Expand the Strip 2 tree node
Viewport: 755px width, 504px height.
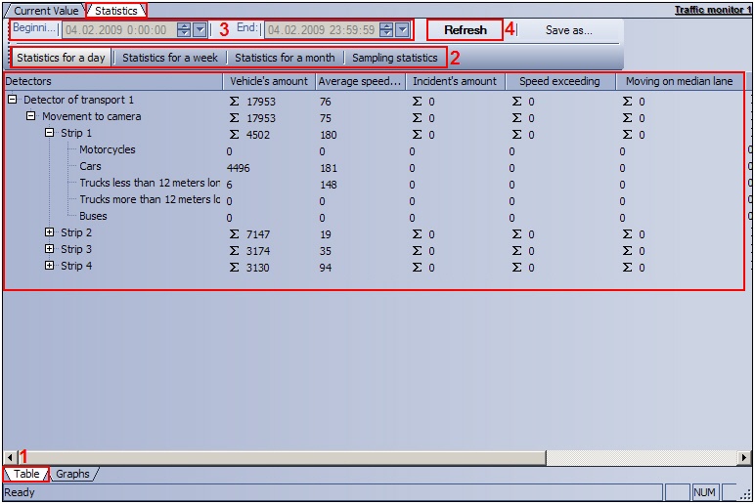point(49,232)
